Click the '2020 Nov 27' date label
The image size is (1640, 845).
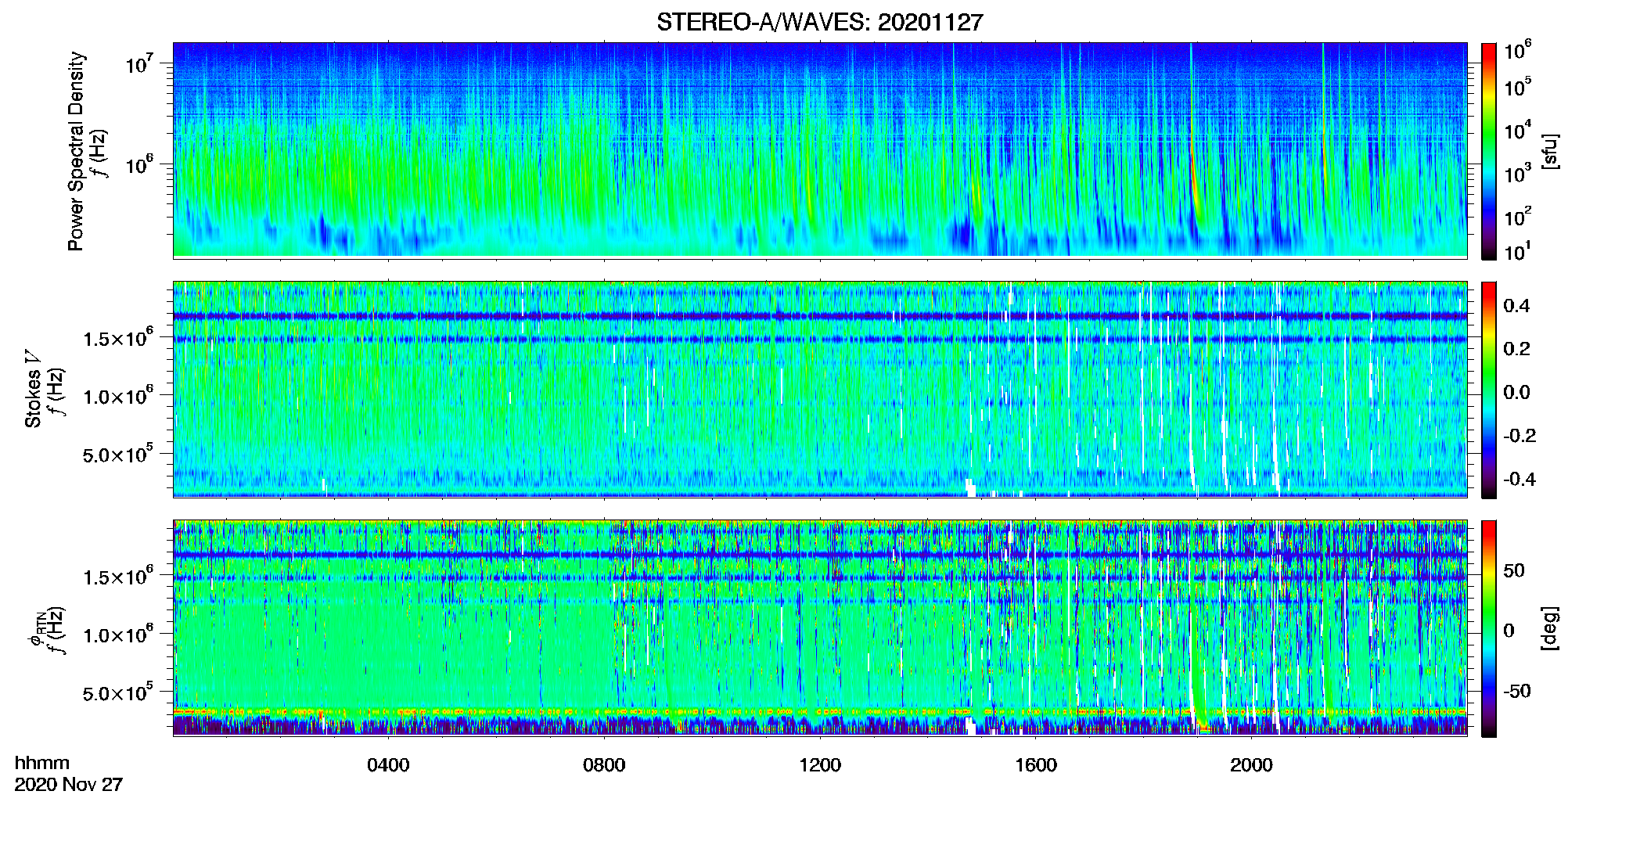[69, 785]
